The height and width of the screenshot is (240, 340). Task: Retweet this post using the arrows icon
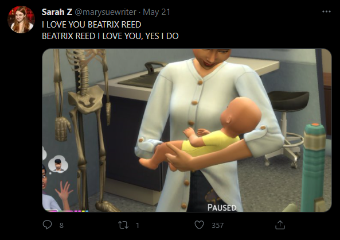coord(123,225)
